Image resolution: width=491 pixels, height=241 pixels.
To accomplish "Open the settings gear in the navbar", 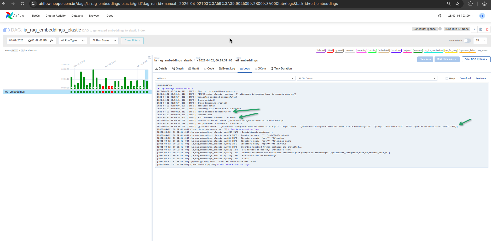I will (x=440, y=16).
